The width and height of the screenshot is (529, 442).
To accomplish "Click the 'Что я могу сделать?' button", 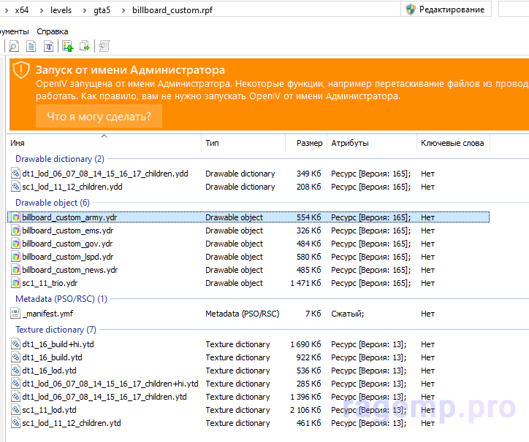I will [99, 116].
